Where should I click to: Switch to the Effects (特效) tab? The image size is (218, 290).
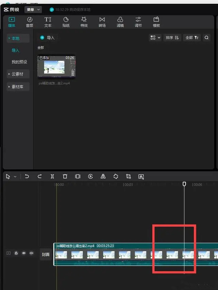point(84,22)
